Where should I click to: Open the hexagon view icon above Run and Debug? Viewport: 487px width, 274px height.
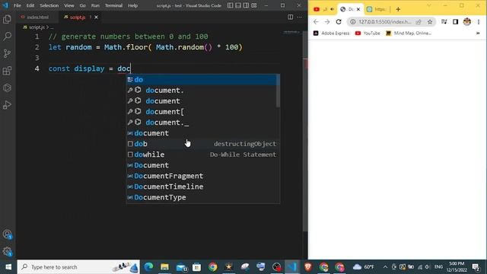pyautogui.click(x=7, y=88)
